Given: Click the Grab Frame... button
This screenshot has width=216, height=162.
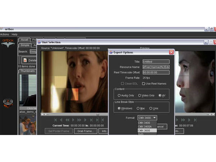Looking at the screenshot, I should coord(85,131).
